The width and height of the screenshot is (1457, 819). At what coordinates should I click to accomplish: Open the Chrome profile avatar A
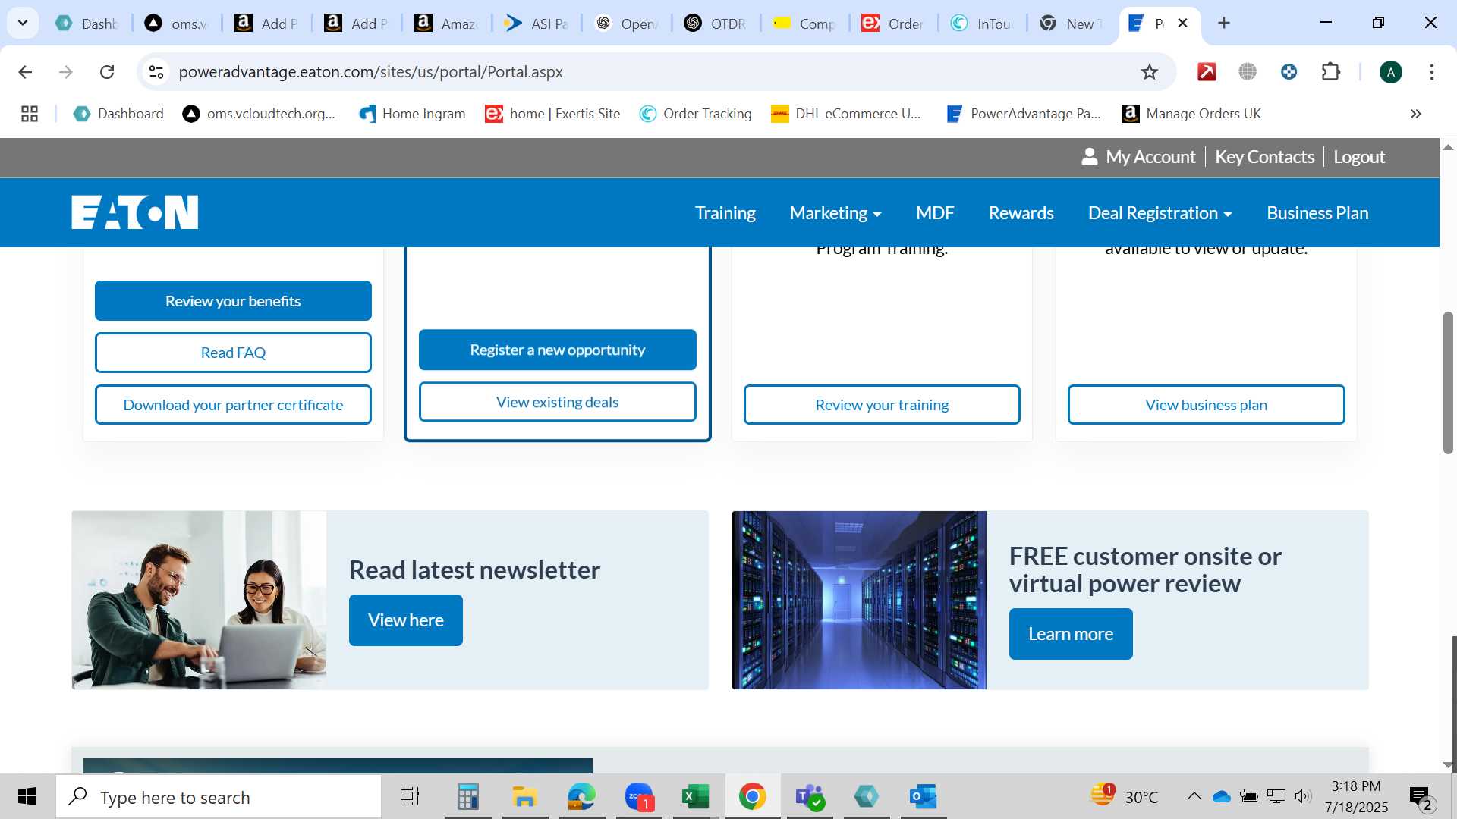(x=1390, y=72)
